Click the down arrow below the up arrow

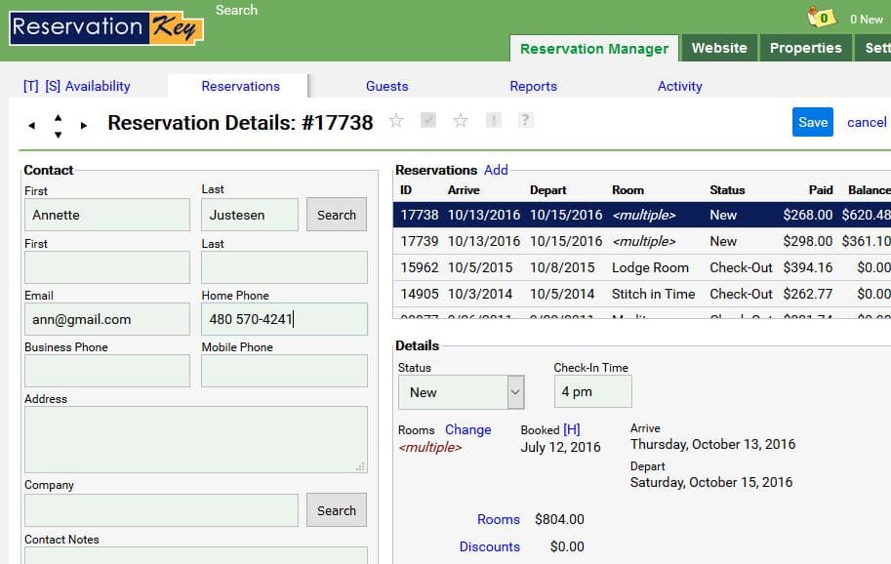tap(58, 134)
